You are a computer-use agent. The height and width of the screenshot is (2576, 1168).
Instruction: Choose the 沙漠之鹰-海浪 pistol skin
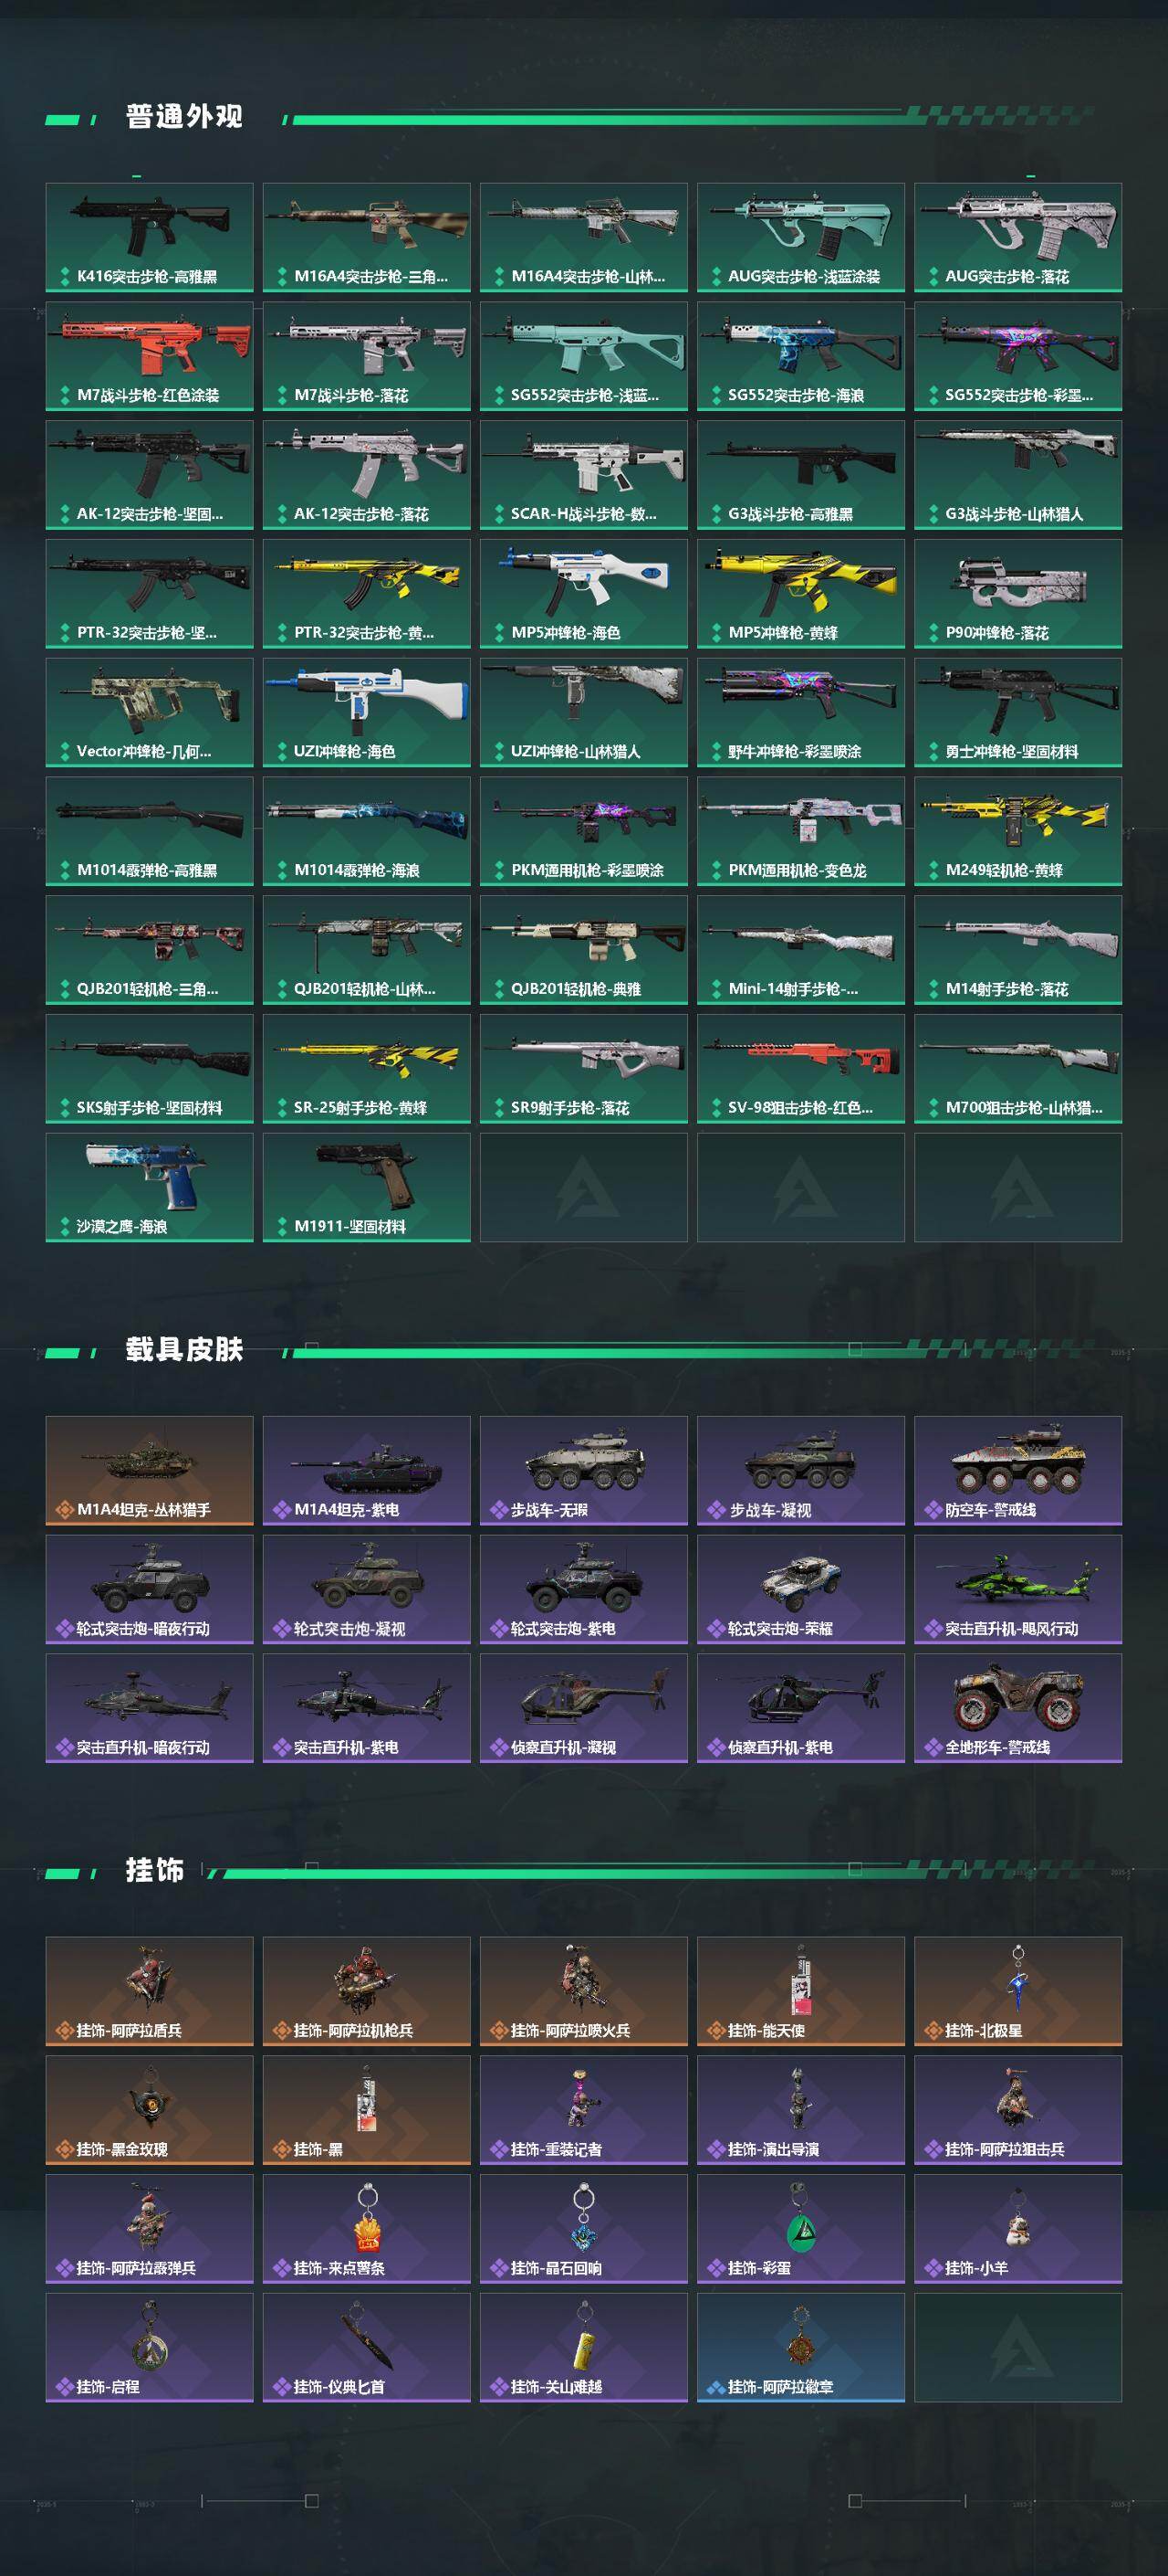pos(149,1187)
